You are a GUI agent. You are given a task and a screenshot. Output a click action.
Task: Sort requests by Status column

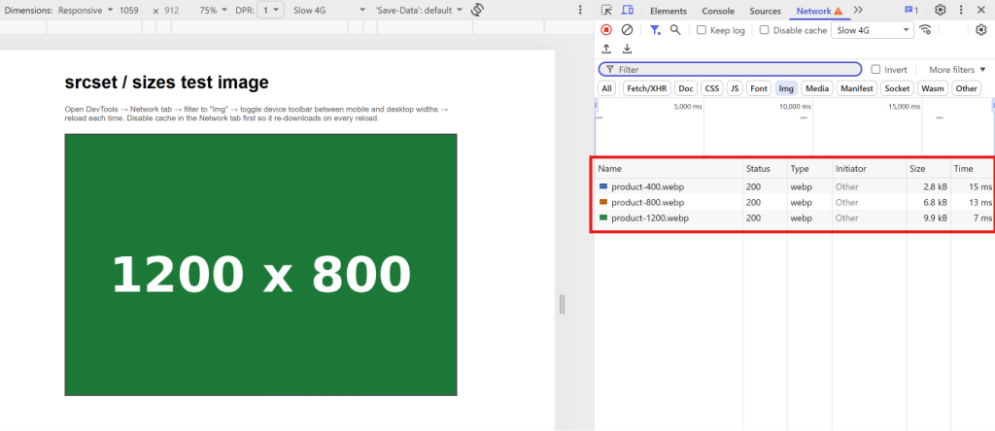tap(766, 169)
